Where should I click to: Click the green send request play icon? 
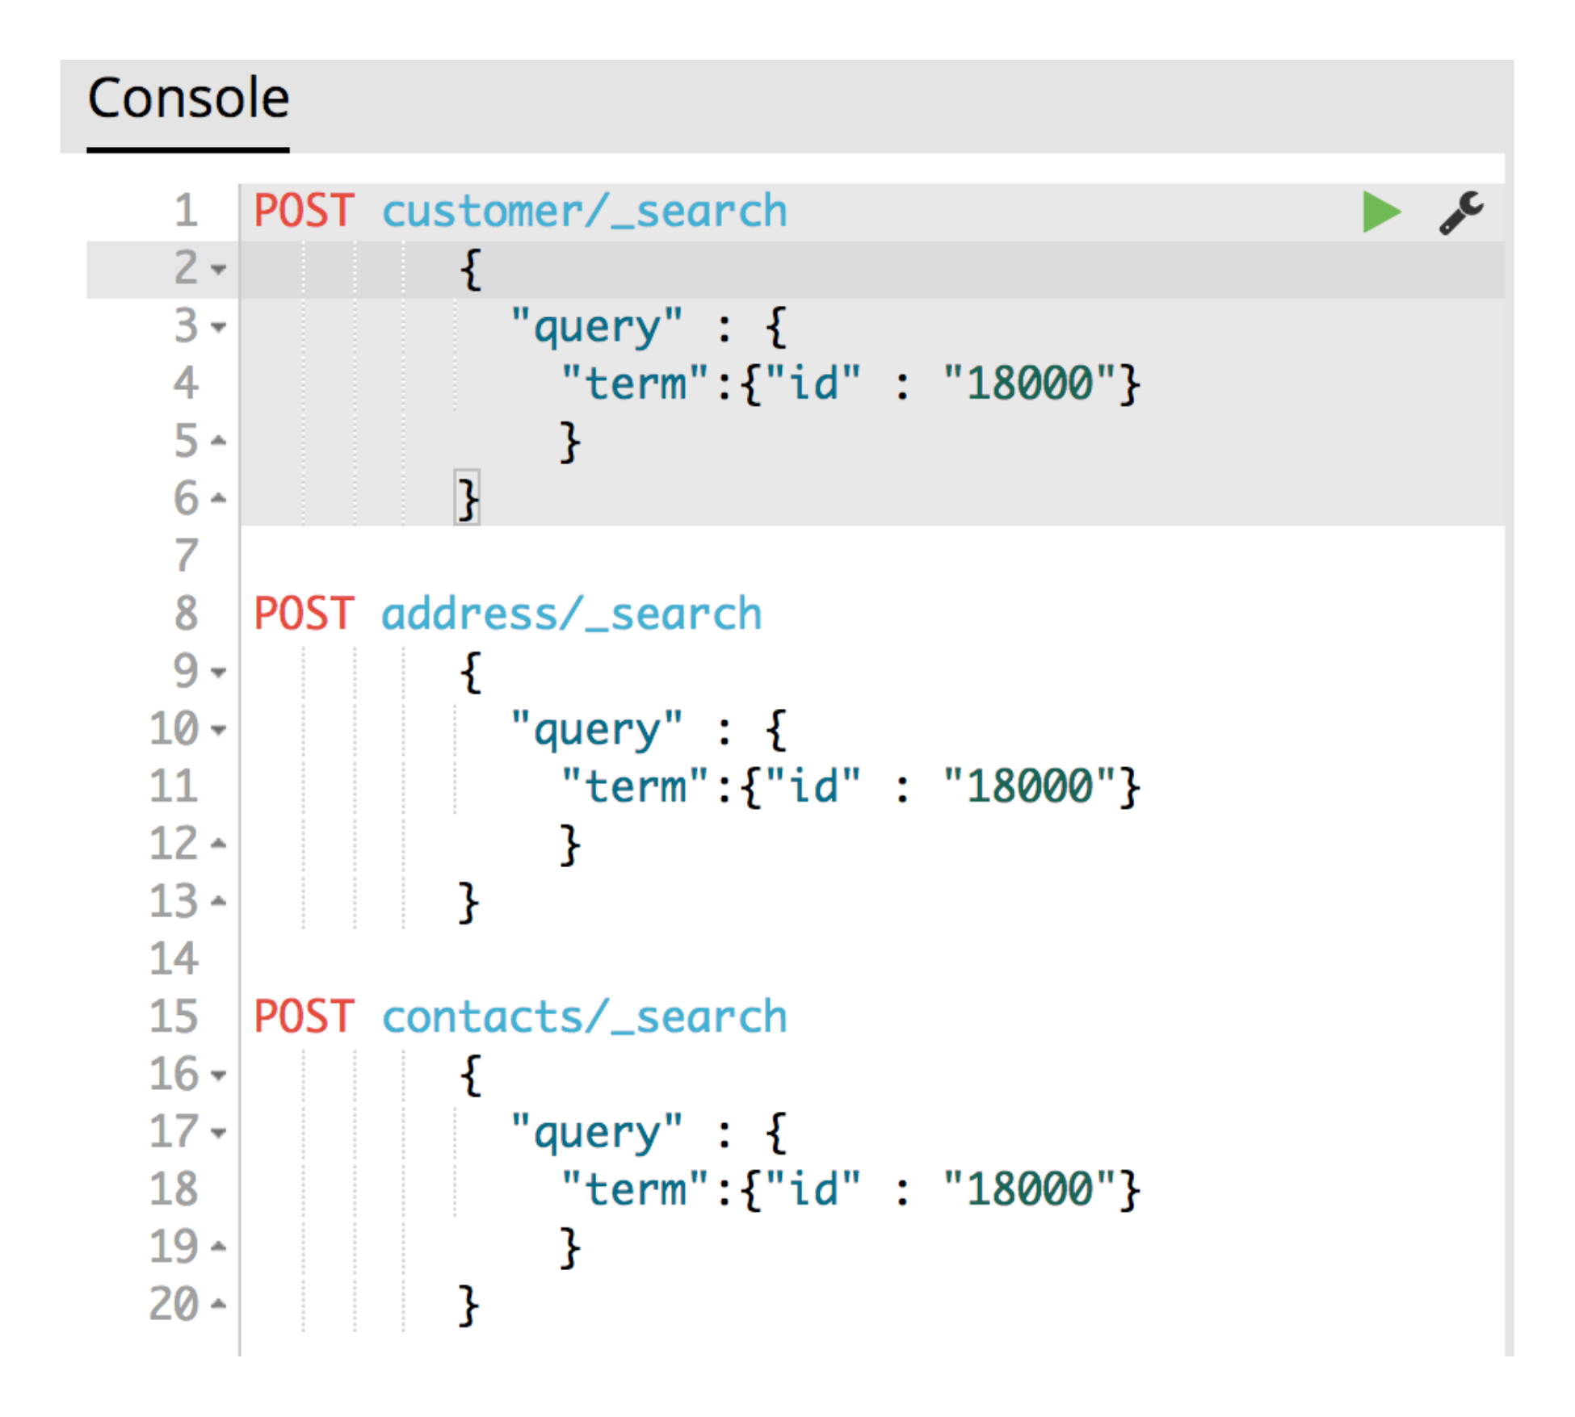(x=1380, y=212)
